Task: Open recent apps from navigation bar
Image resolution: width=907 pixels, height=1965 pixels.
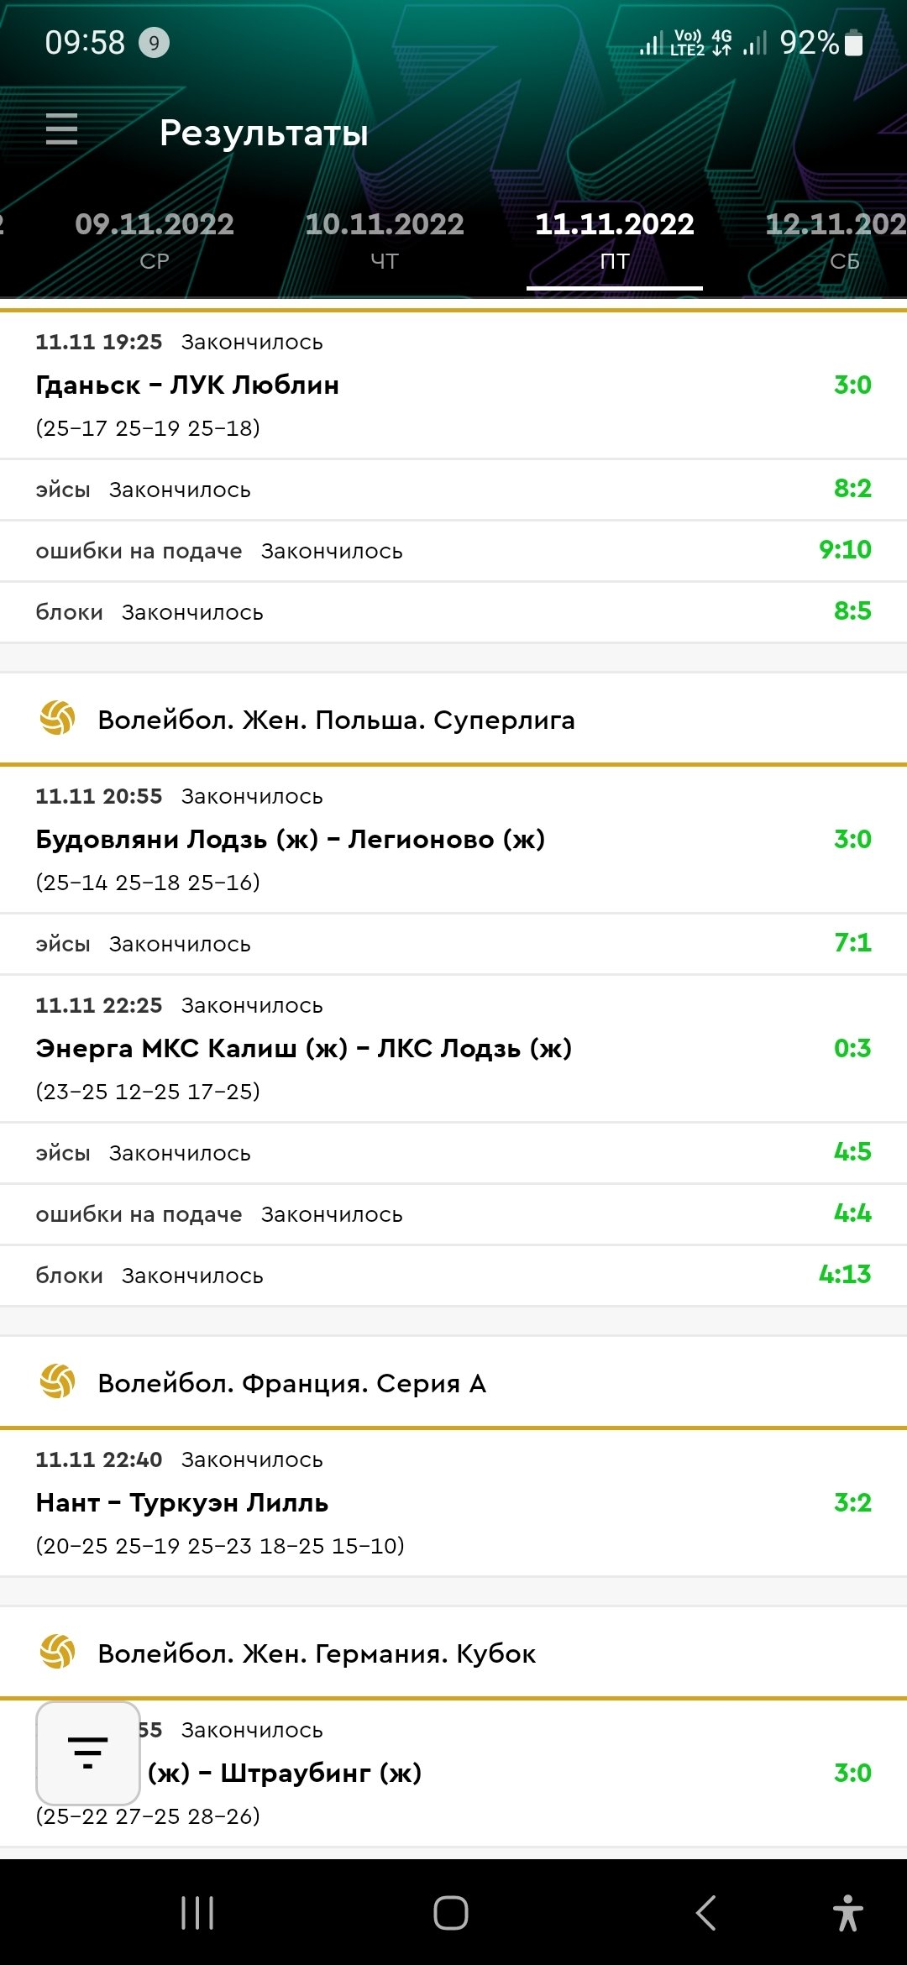Action: [x=197, y=1913]
